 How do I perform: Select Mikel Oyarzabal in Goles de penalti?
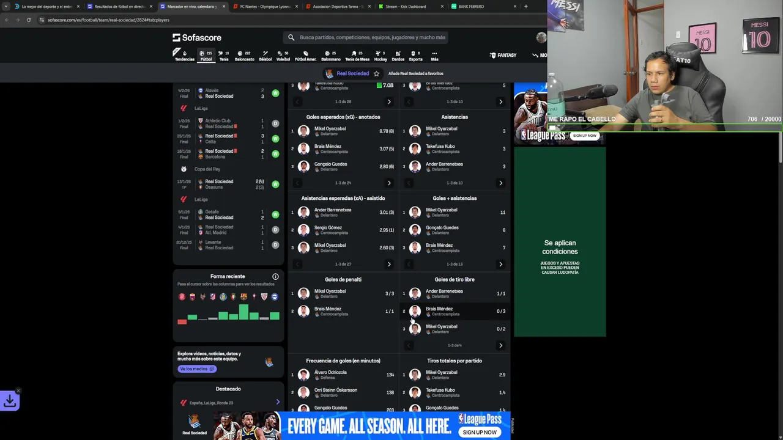click(343, 293)
